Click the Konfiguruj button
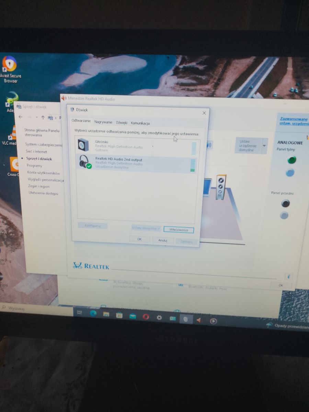 point(92,226)
